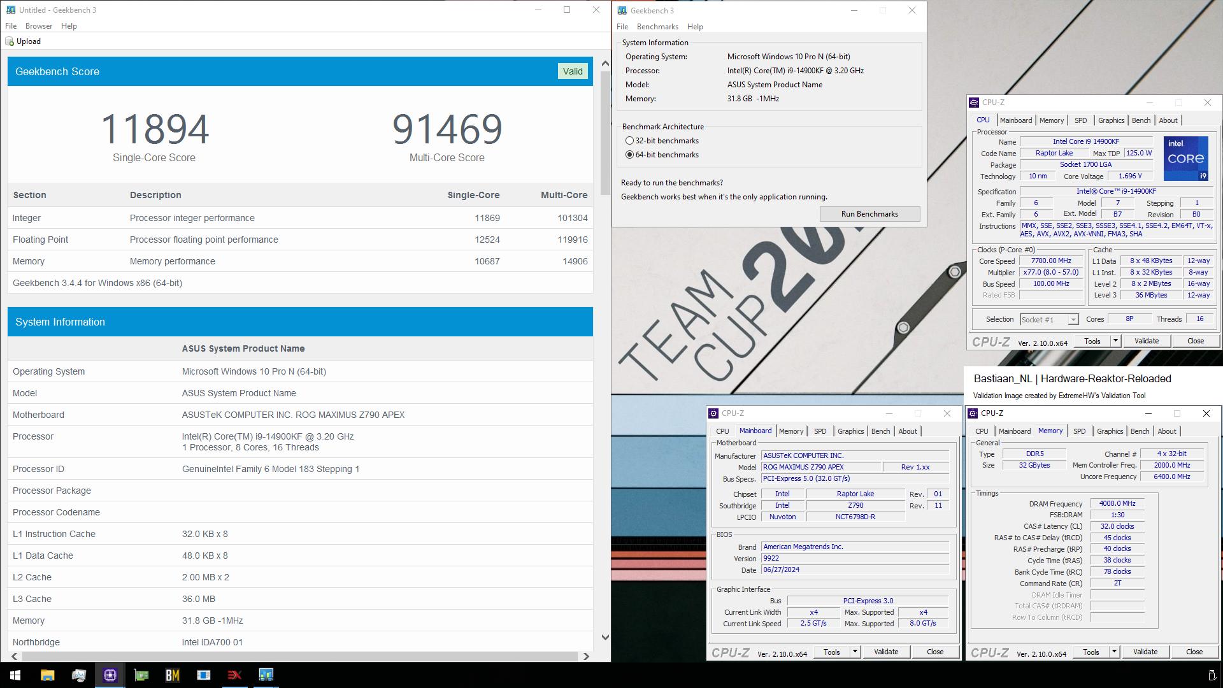
Task: Click the Intel Core i9 logo in CPU-Z
Action: pyautogui.click(x=1185, y=158)
